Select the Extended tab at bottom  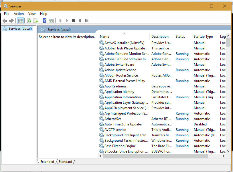click(x=47, y=162)
